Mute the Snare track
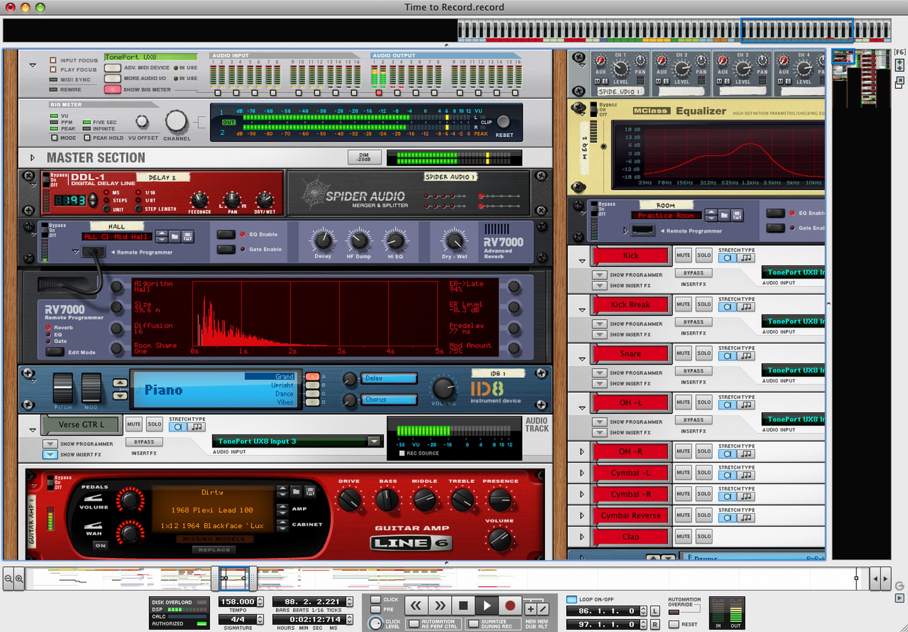Image resolution: width=908 pixels, height=632 pixels. (683, 353)
